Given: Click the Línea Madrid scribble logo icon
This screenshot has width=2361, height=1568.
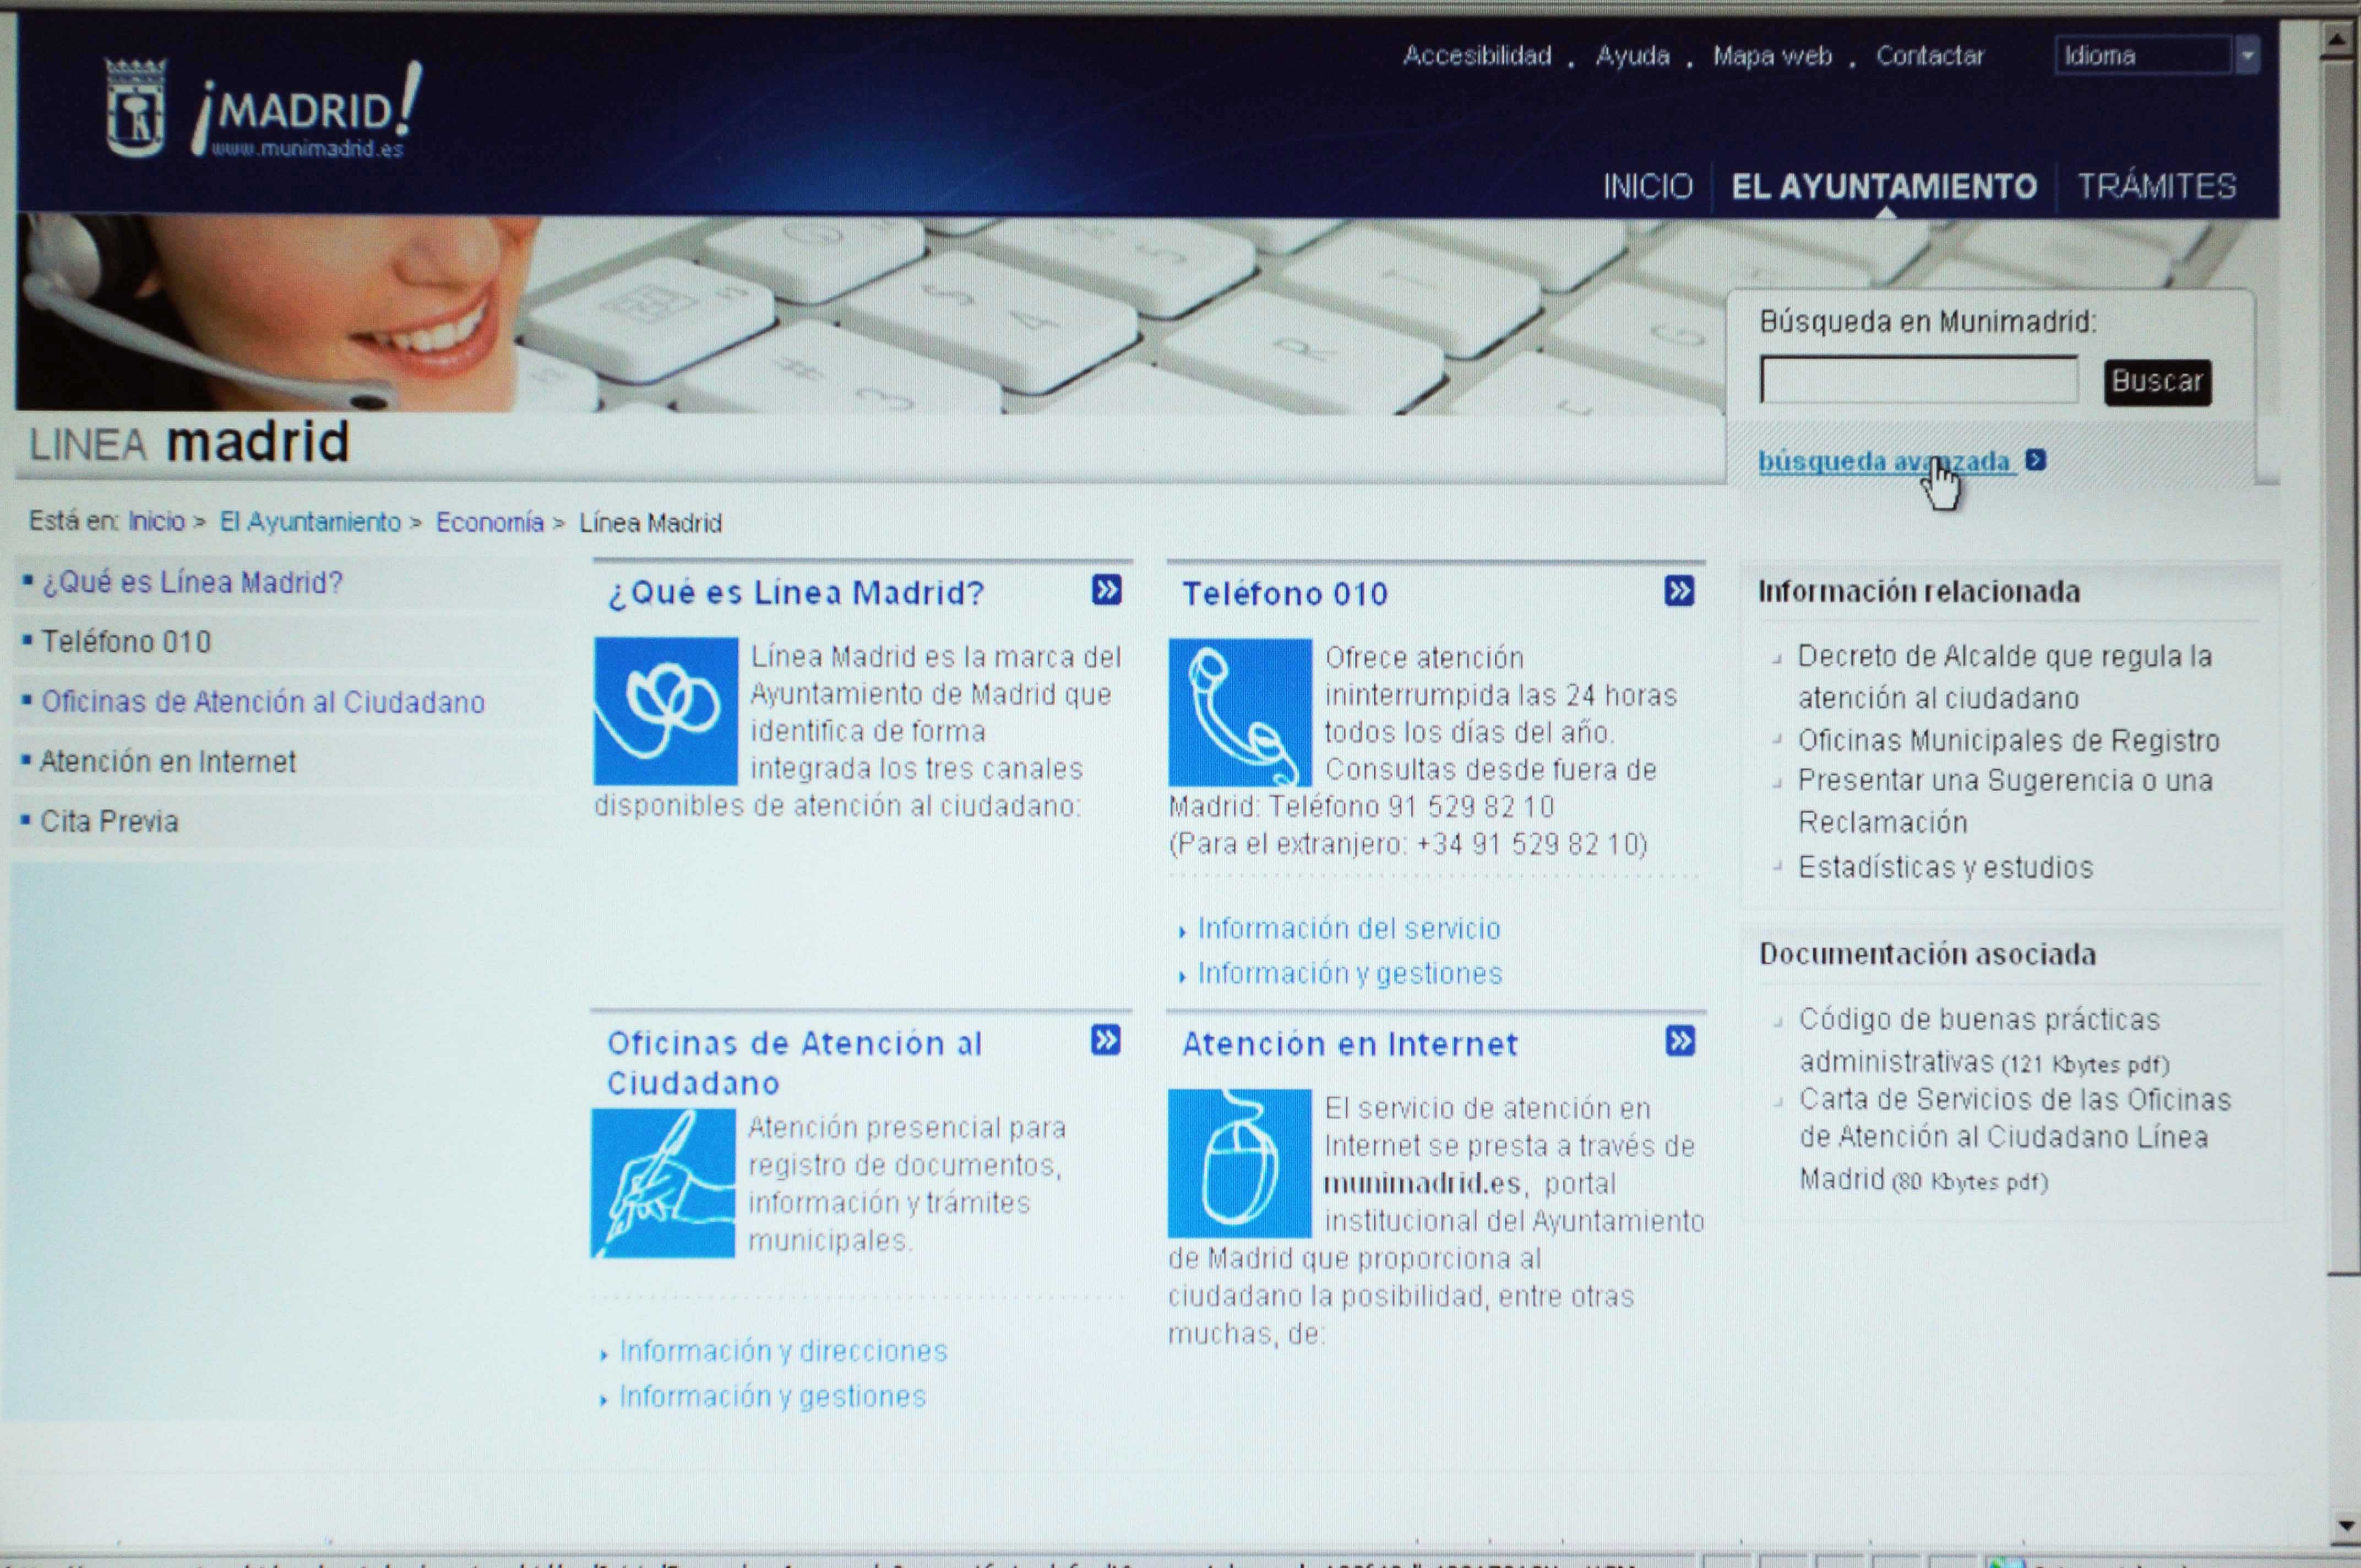Looking at the screenshot, I should click(x=665, y=711).
